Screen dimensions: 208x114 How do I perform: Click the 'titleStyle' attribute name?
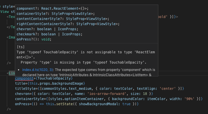tap(25, 89)
